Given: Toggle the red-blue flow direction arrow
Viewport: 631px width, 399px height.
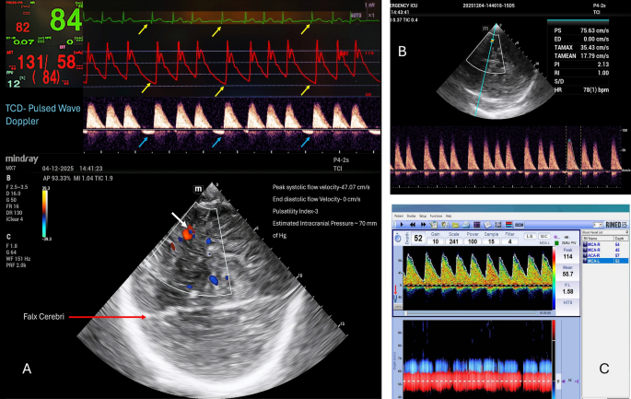Looking at the screenshot, I should [395, 294].
